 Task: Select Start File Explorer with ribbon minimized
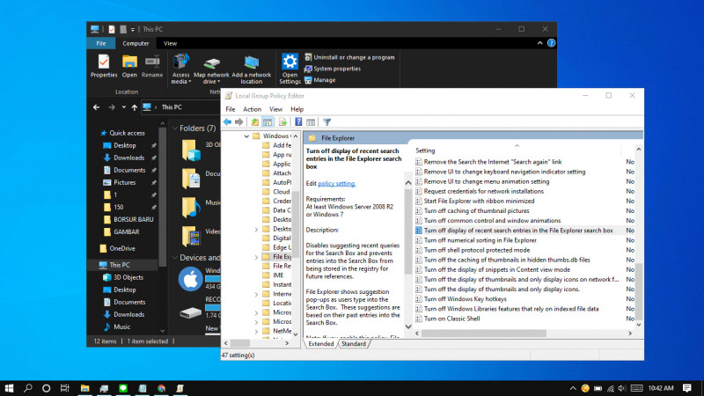(x=479, y=202)
